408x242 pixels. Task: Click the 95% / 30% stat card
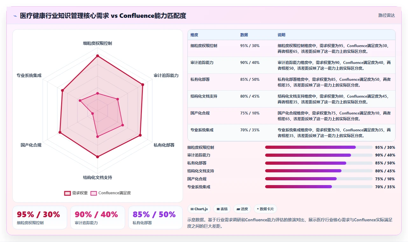(x=40, y=218)
